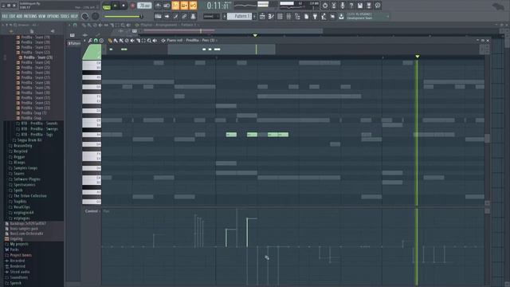
Task: Toggle wait for input before recording
Action: coord(167,6)
